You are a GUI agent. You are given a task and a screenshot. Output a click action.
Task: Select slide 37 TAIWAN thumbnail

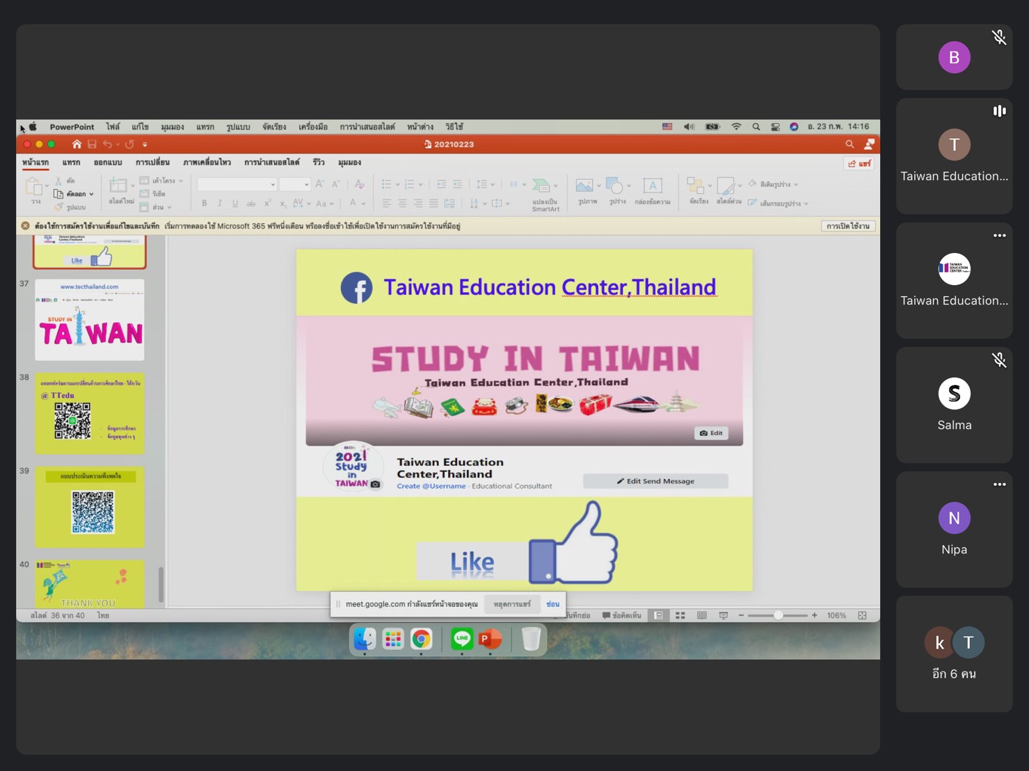tap(90, 320)
